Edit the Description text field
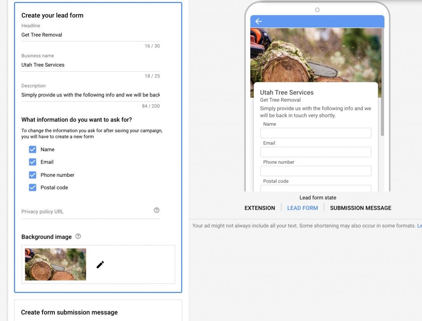The width and height of the screenshot is (422, 321). 90,95
